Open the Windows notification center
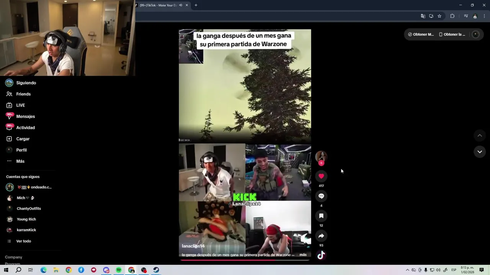The height and width of the screenshot is (275, 490). coord(482,270)
